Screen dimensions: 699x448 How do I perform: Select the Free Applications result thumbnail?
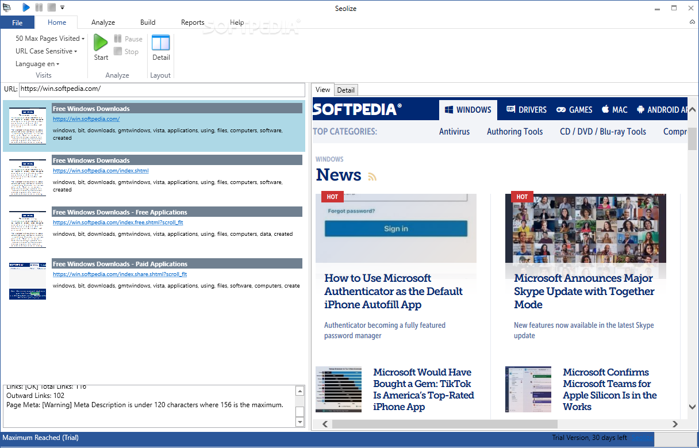pos(28,229)
